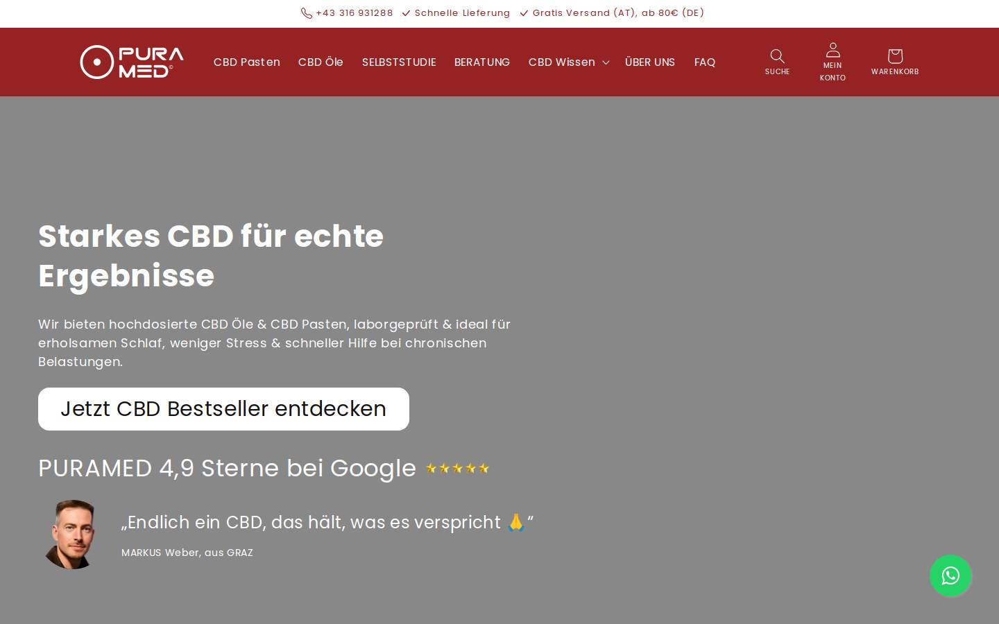
Task: Go to CBD Öle menu item
Action: [321, 62]
